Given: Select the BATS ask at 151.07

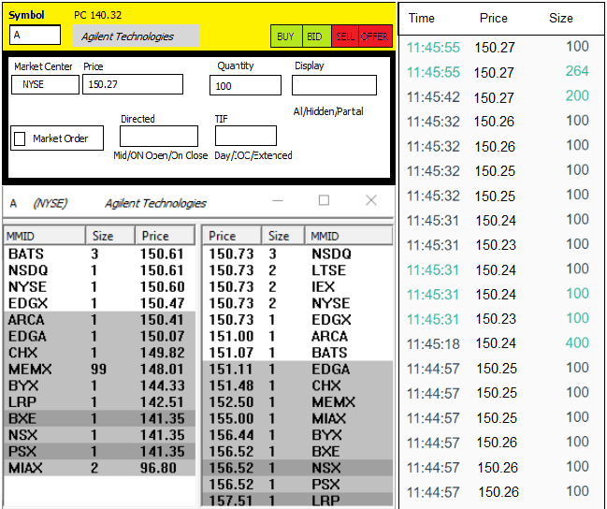Looking at the screenshot, I should 297,353.
